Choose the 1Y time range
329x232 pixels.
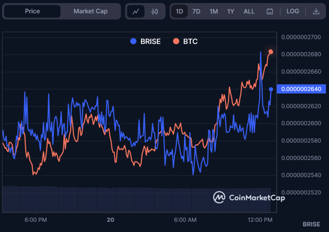coord(231,11)
